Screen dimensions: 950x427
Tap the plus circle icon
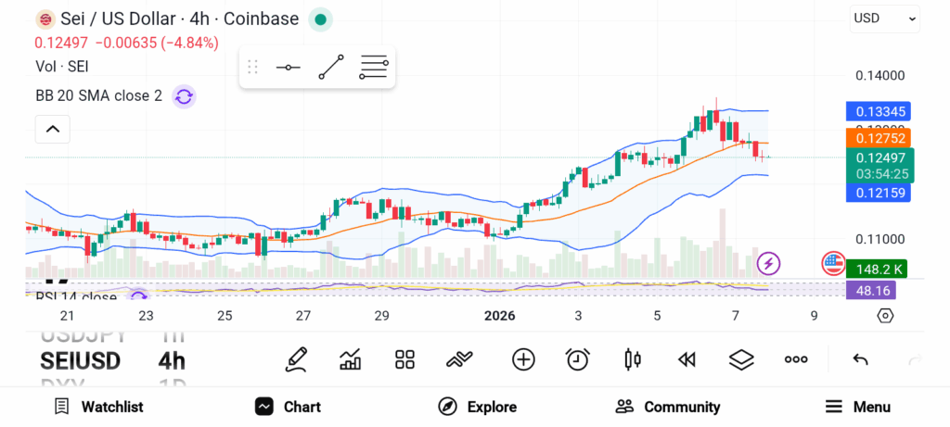click(523, 359)
